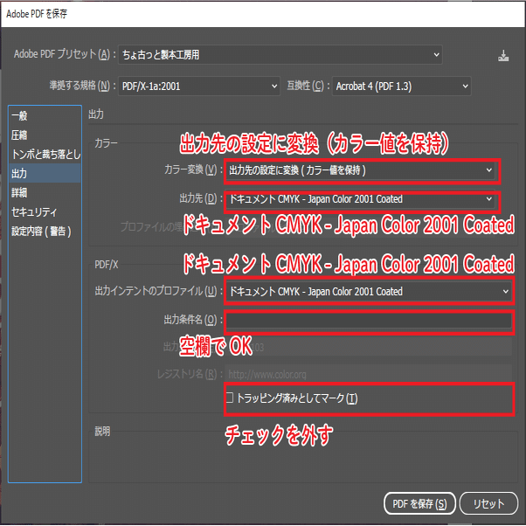This screenshot has width=526, height=526.
Task: Open the PDF/X-1a:2001 standard dropdown
Action: tap(199, 87)
